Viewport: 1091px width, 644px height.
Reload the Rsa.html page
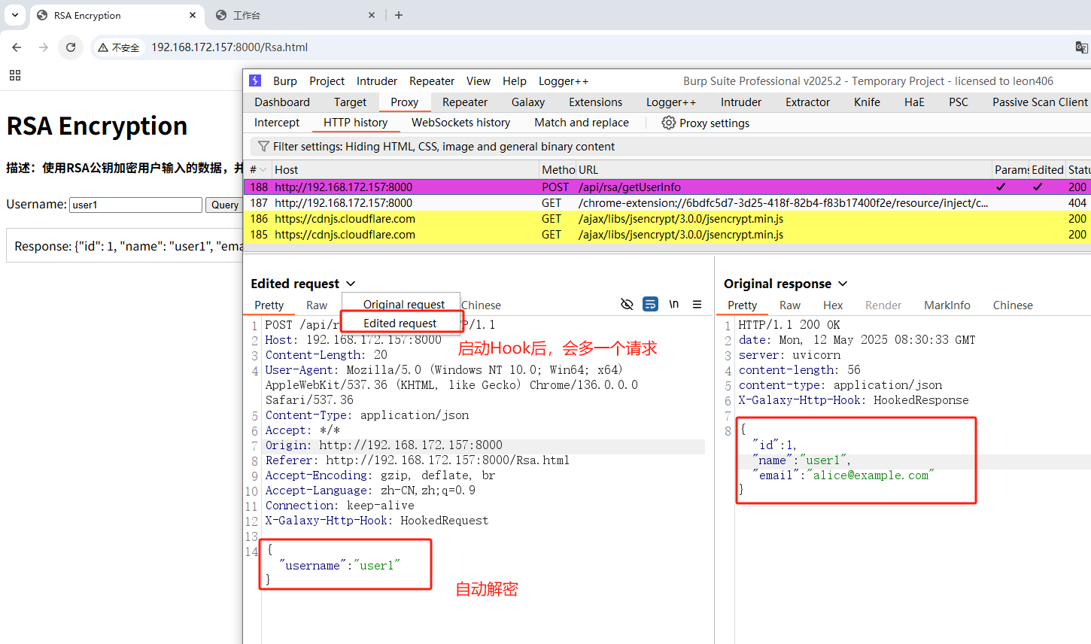click(x=71, y=47)
